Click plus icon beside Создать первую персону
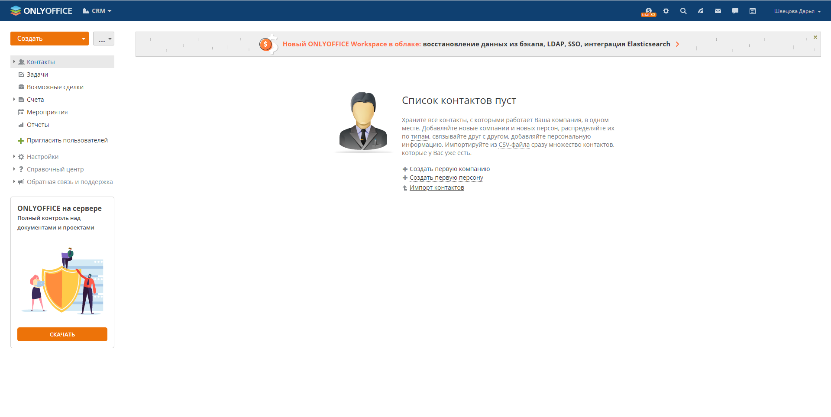The width and height of the screenshot is (831, 417). click(405, 178)
